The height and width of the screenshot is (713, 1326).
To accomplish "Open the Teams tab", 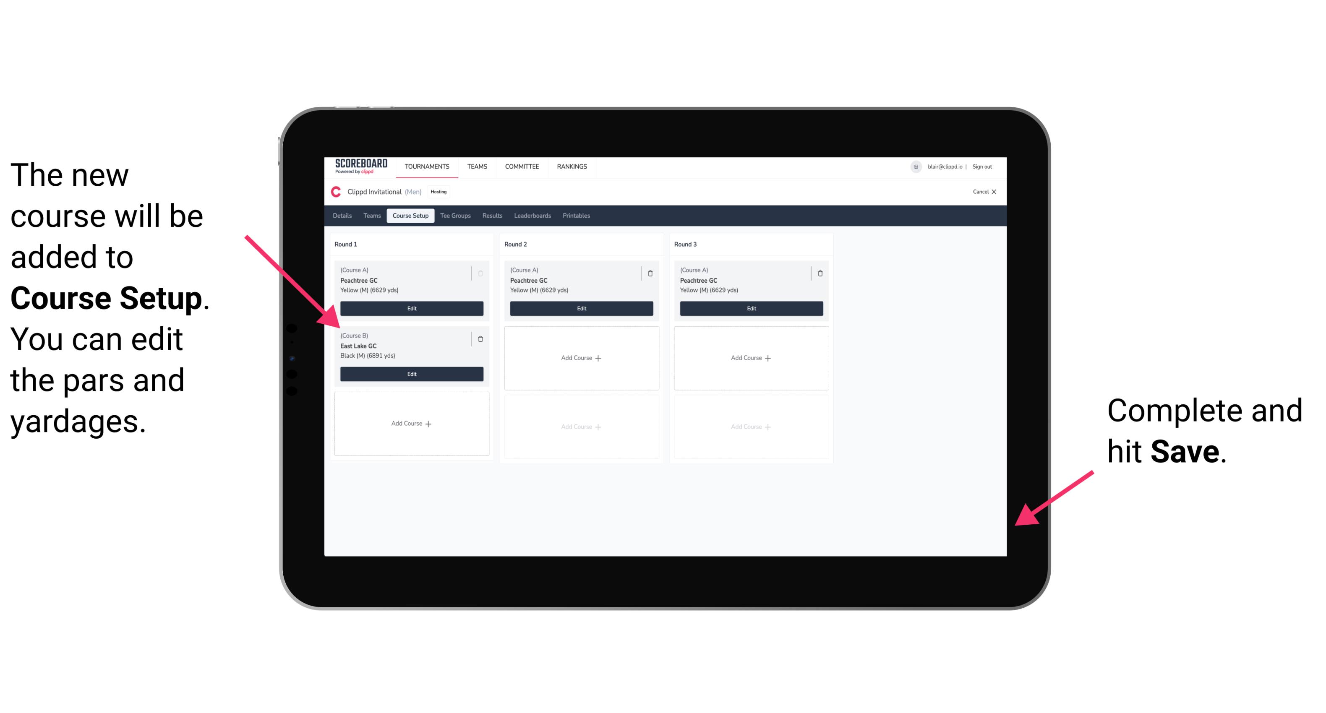I will 369,215.
